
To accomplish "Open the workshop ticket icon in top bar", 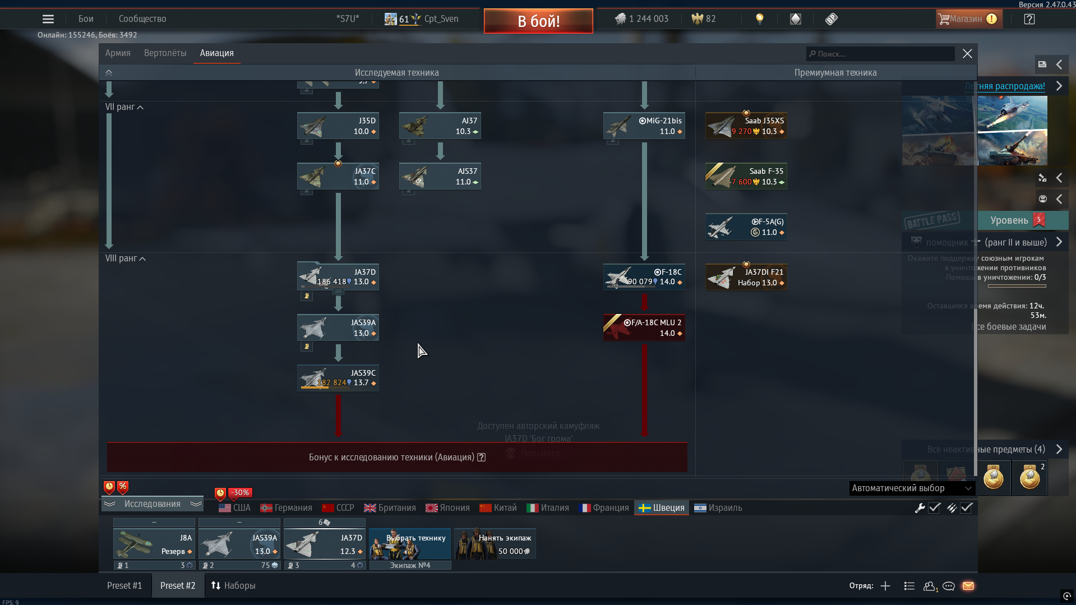I will click(832, 19).
